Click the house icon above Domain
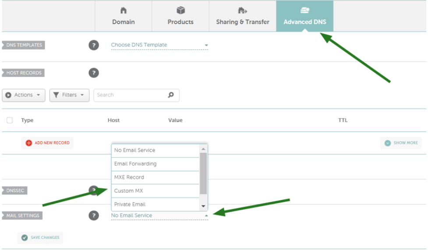The width and height of the screenshot is (428, 250). [124, 11]
